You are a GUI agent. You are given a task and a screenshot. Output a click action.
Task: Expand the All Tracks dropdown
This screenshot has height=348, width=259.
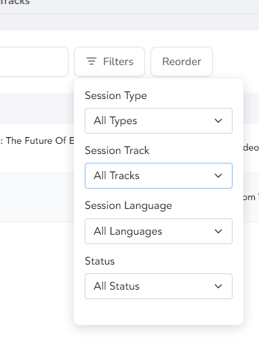[159, 176]
